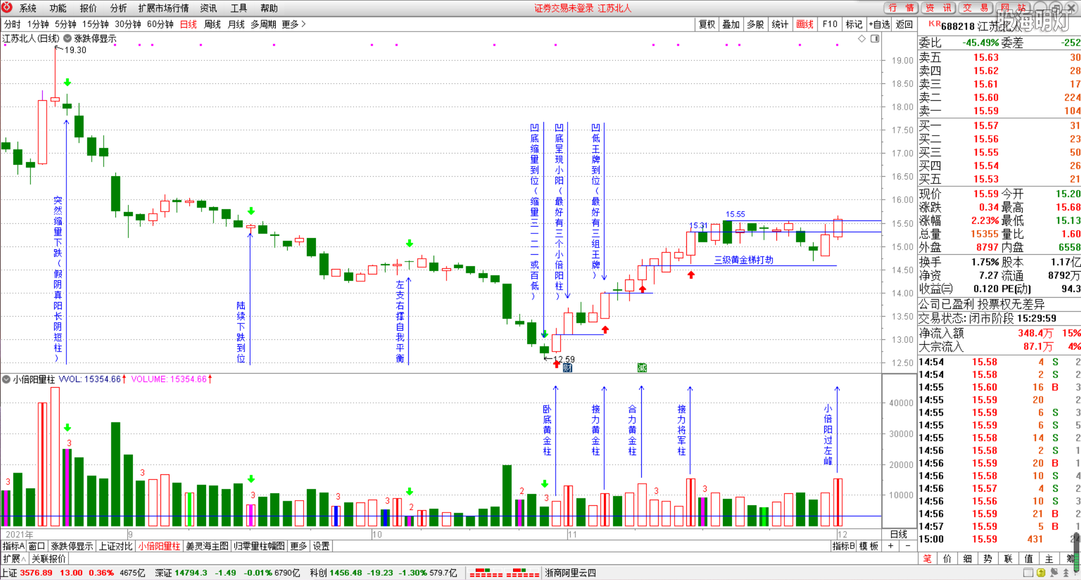
Task: Open the 扩展市场行情 menu
Action: pos(164,8)
